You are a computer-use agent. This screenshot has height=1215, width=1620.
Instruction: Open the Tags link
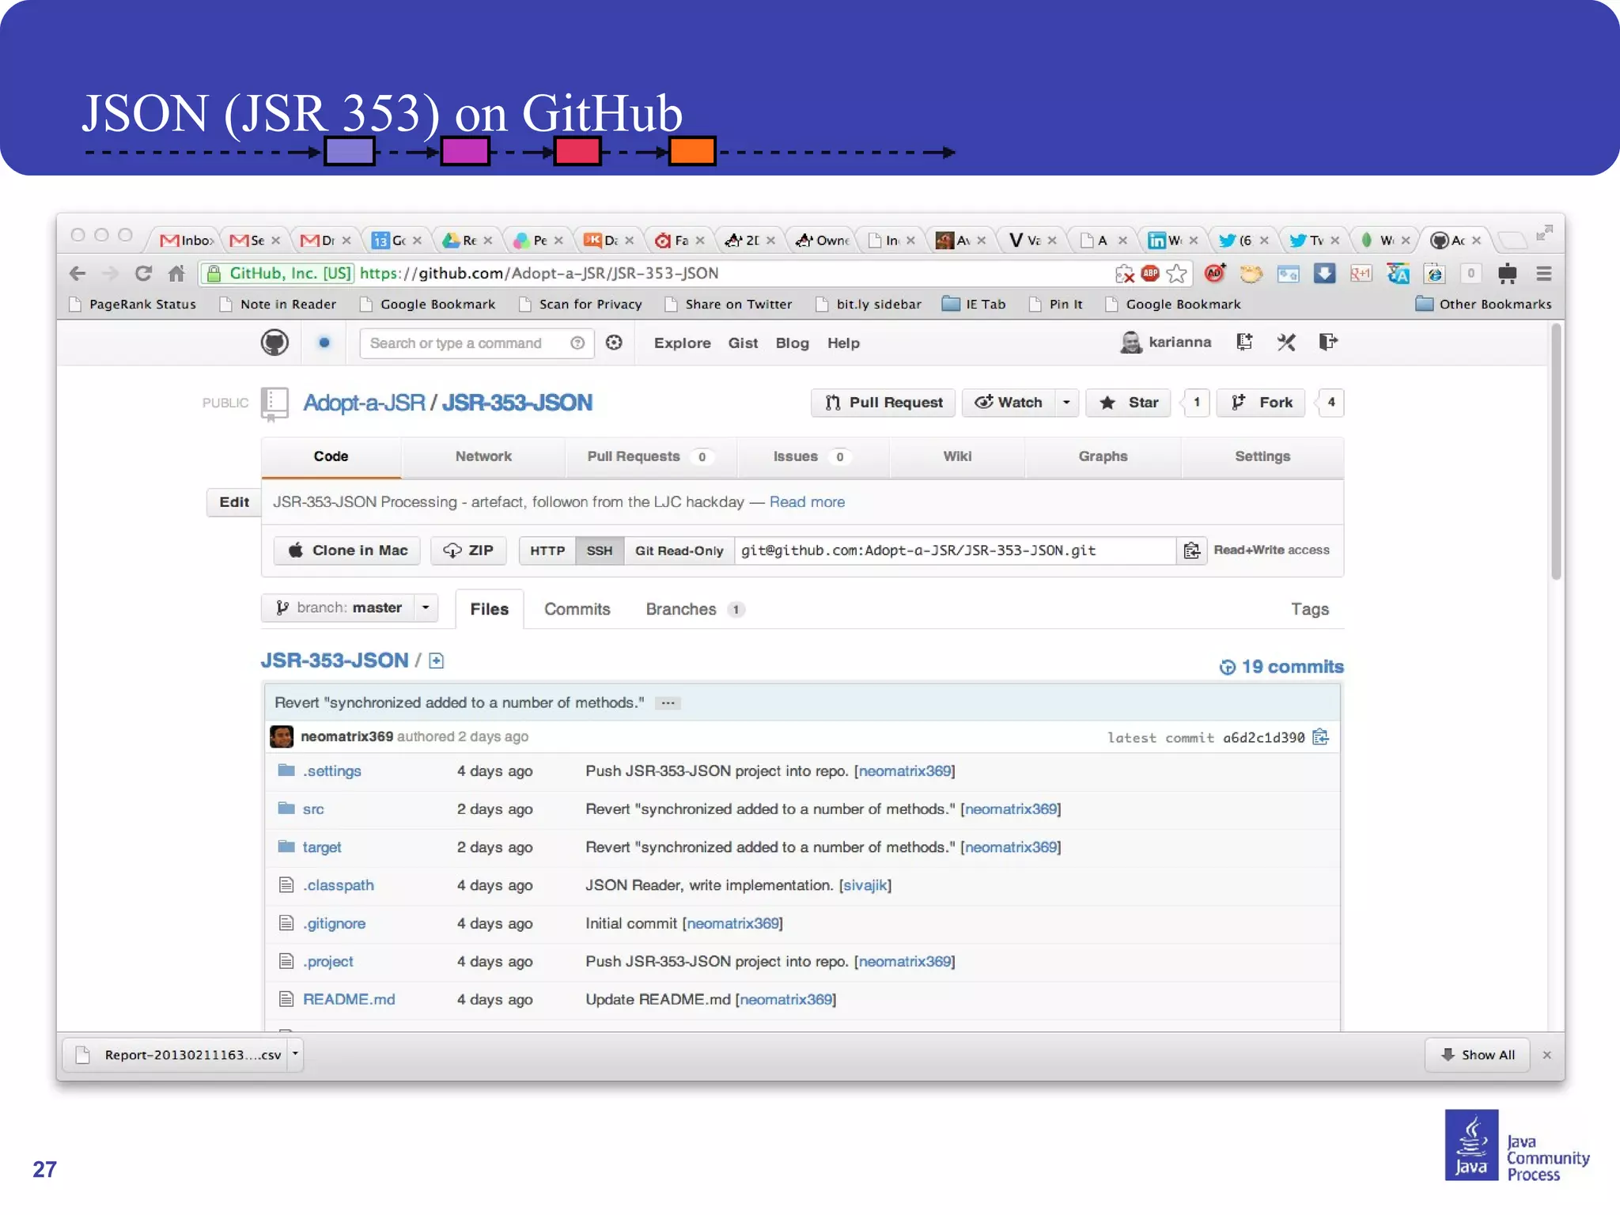[x=1310, y=609]
